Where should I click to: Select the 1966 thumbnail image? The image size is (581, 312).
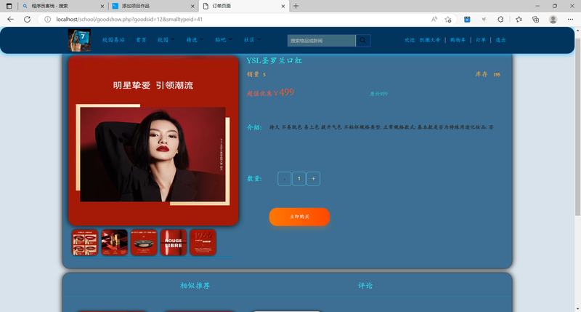pos(203,242)
